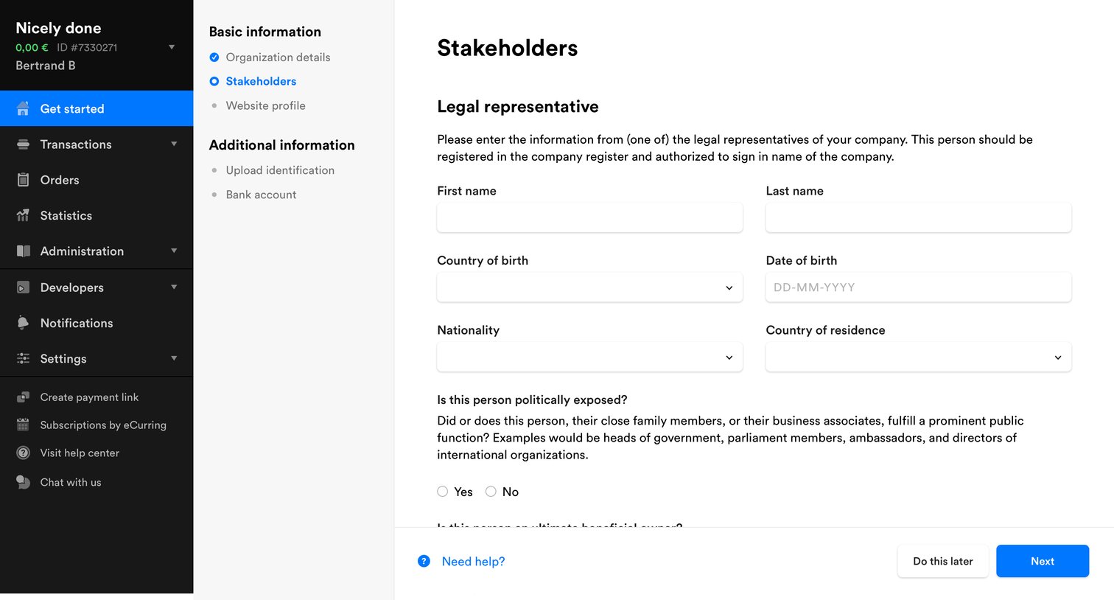The height and width of the screenshot is (600, 1114).
Task: Open Notifications in sidebar
Action: pos(97,323)
